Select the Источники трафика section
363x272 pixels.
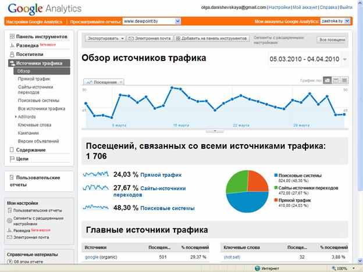(x=39, y=63)
